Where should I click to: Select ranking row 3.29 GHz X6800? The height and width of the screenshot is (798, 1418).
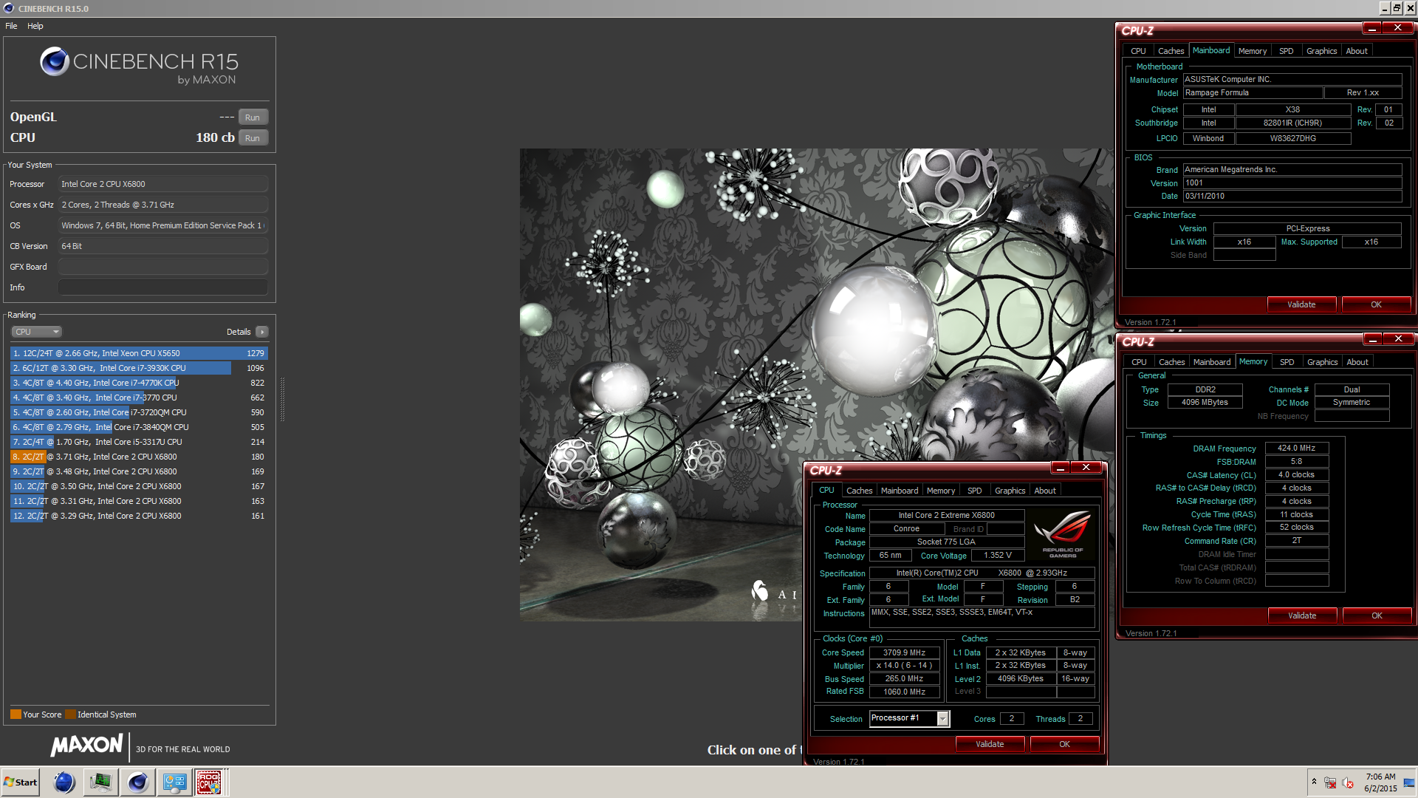tap(139, 516)
